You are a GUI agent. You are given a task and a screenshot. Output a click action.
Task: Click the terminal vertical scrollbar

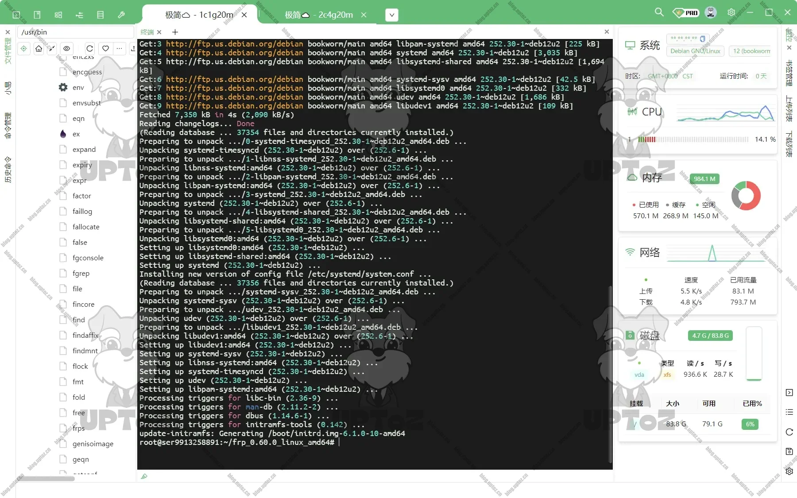click(611, 374)
